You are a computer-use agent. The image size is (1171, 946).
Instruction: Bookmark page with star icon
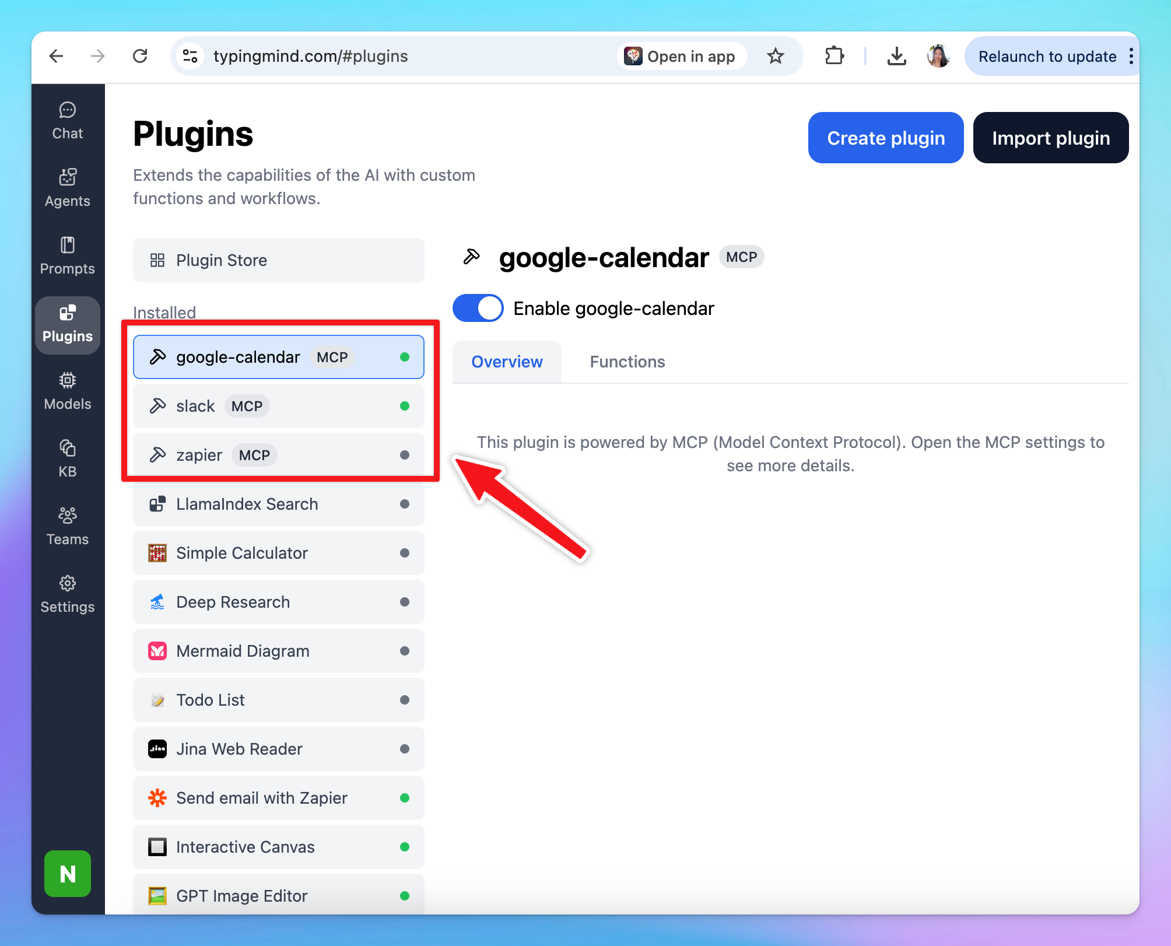tap(775, 56)
